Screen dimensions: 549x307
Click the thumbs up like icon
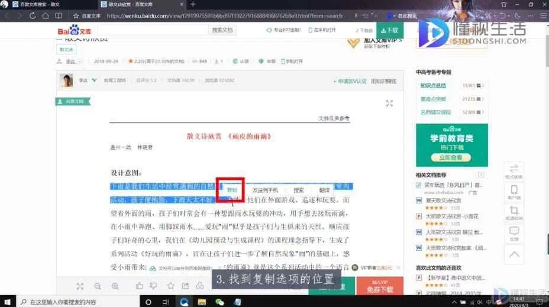[140, 286]
